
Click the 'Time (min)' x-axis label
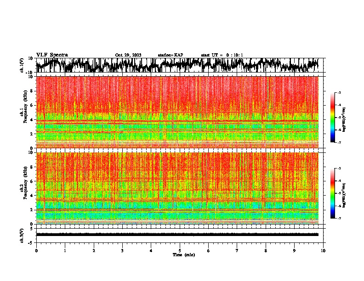pos(184,255)
